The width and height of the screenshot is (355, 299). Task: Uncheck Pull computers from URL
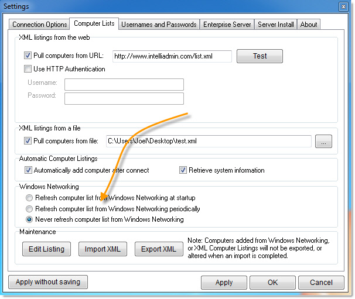coord(28,56)
